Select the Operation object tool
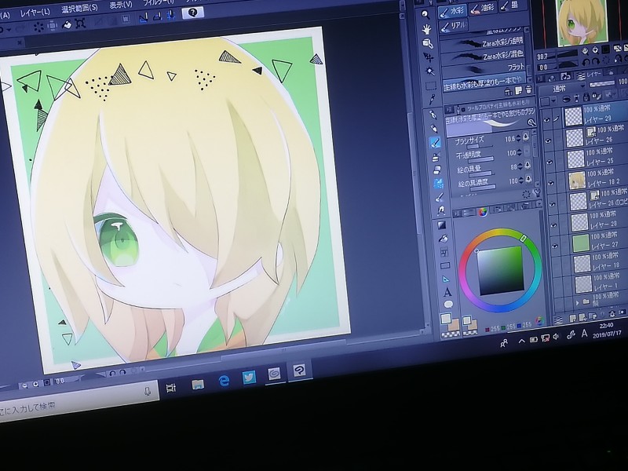This screenshot has height=471, width=628. point(427,43)
